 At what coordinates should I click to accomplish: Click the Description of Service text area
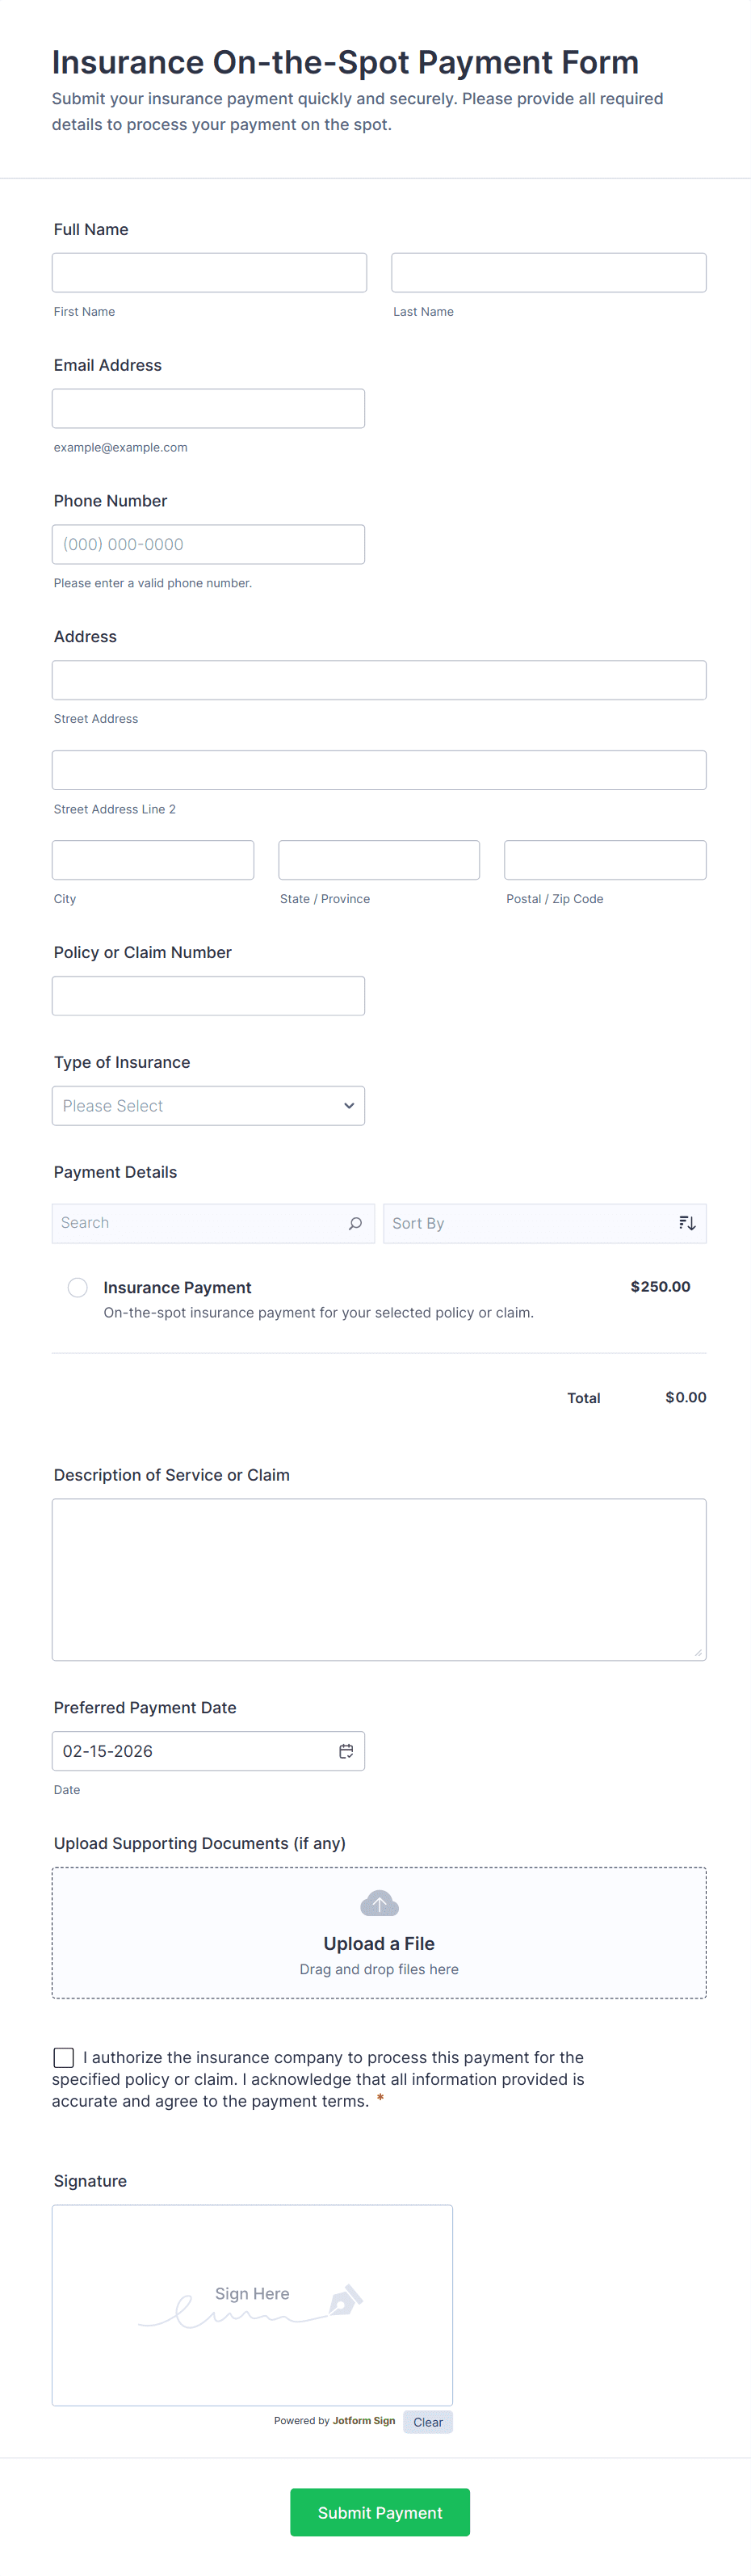tap(379, 1579)
